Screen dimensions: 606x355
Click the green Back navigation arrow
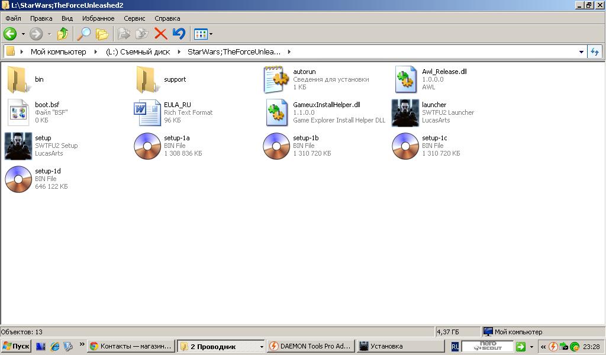coord(10,34)
